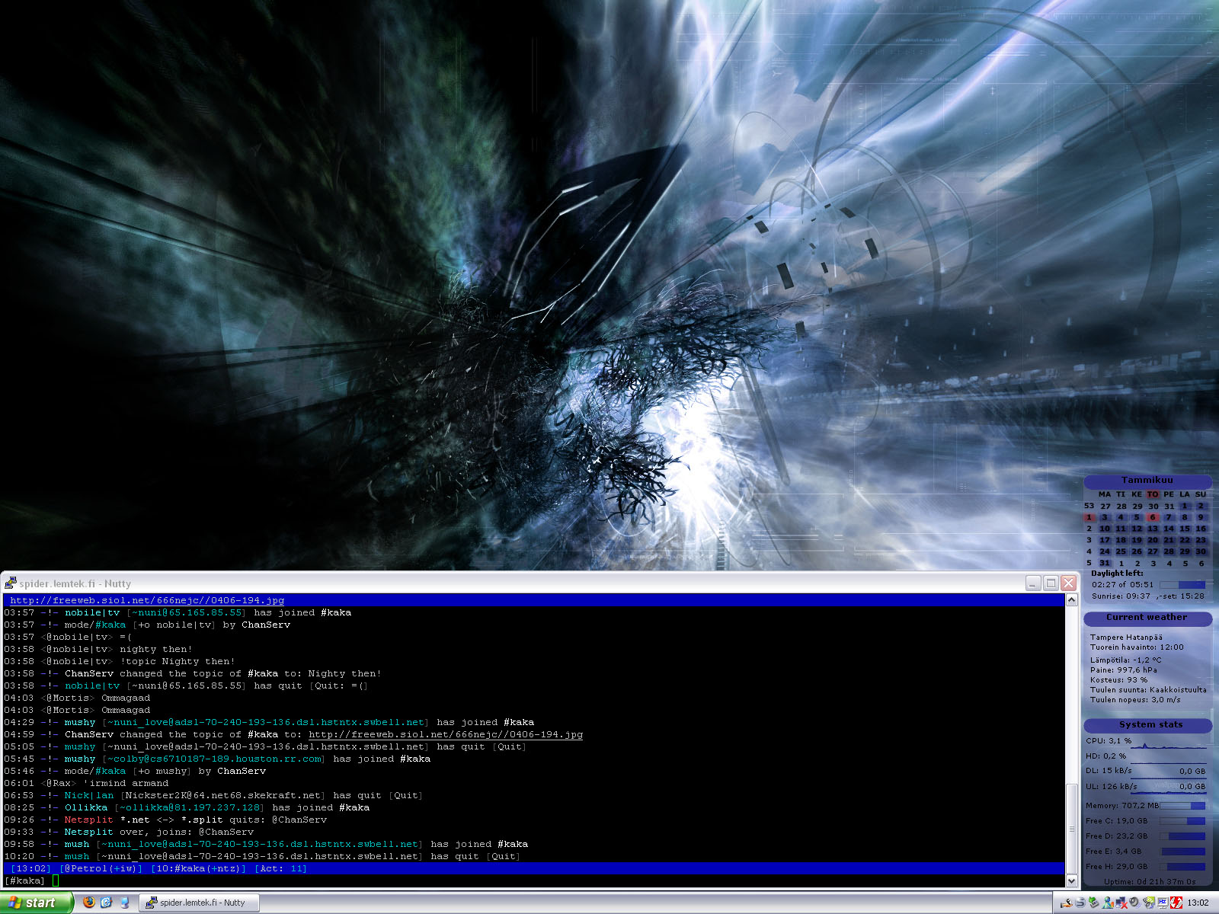The width and height of the screenshot is (1219, 914).
Task: Click the scroll down arrow in Nutty
Action: 1071,880
